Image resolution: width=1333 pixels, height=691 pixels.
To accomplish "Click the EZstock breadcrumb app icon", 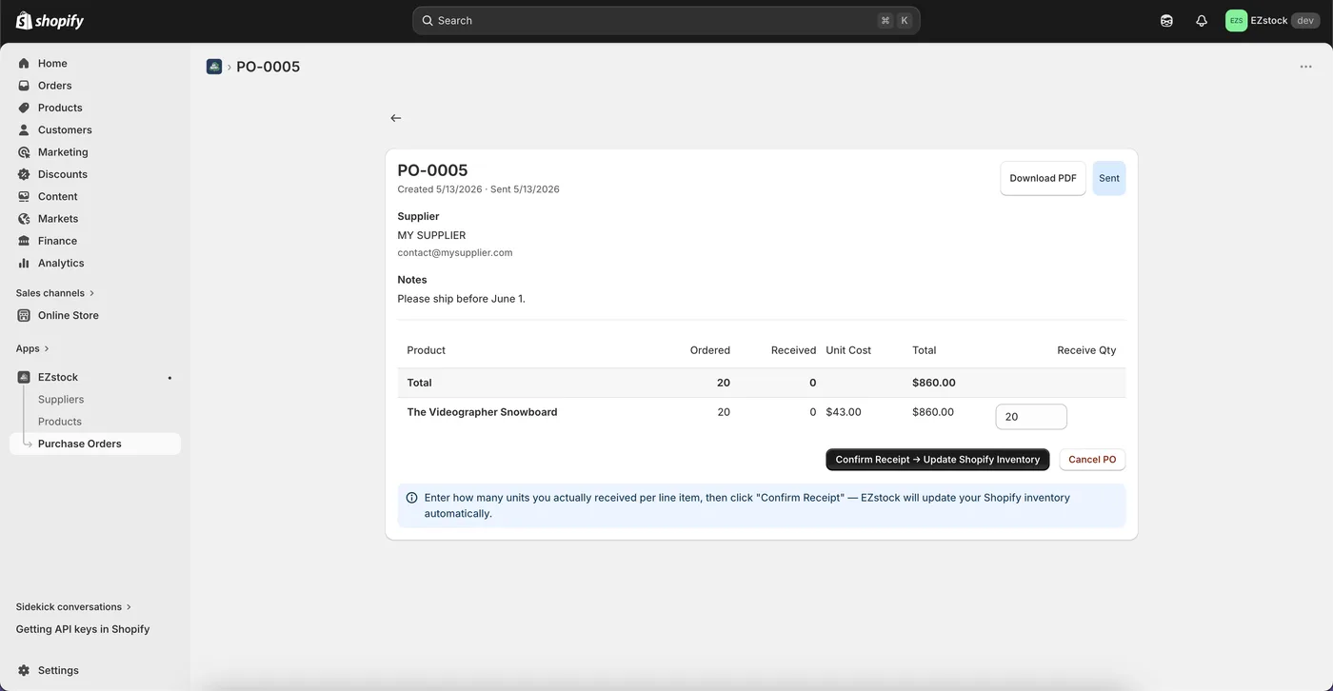I will point(214,67).
